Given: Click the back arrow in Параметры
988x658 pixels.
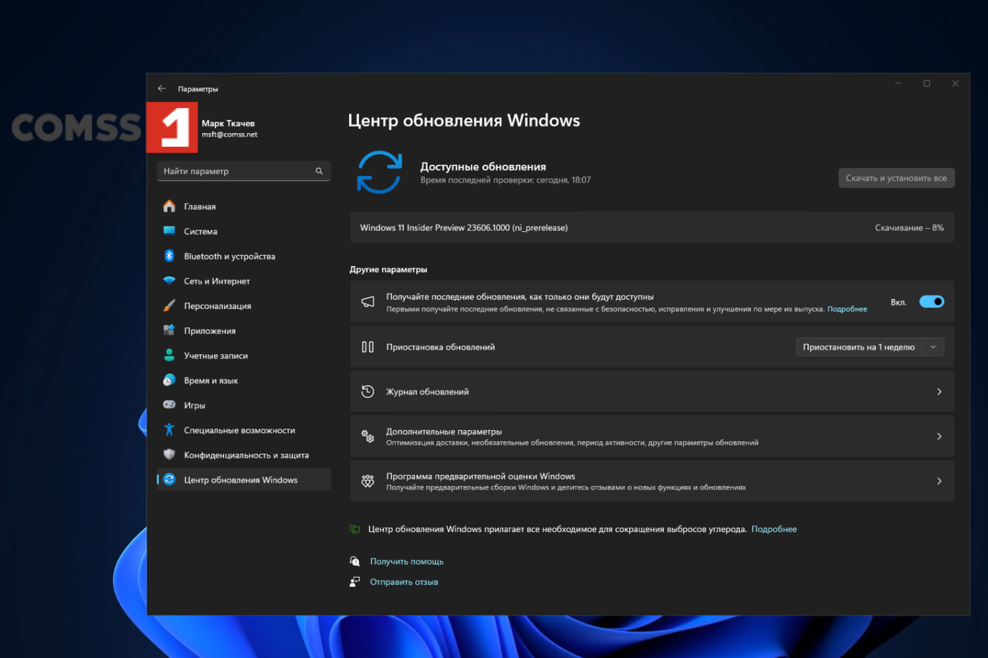Looking at the screenshot, I should click(162, 88).
